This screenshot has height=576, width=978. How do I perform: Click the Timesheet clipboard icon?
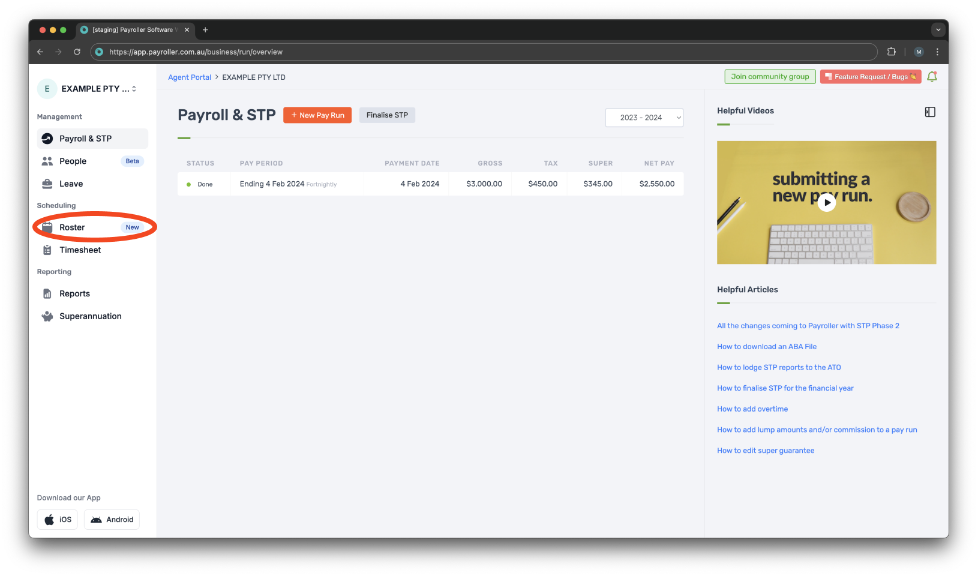(47, 250)
